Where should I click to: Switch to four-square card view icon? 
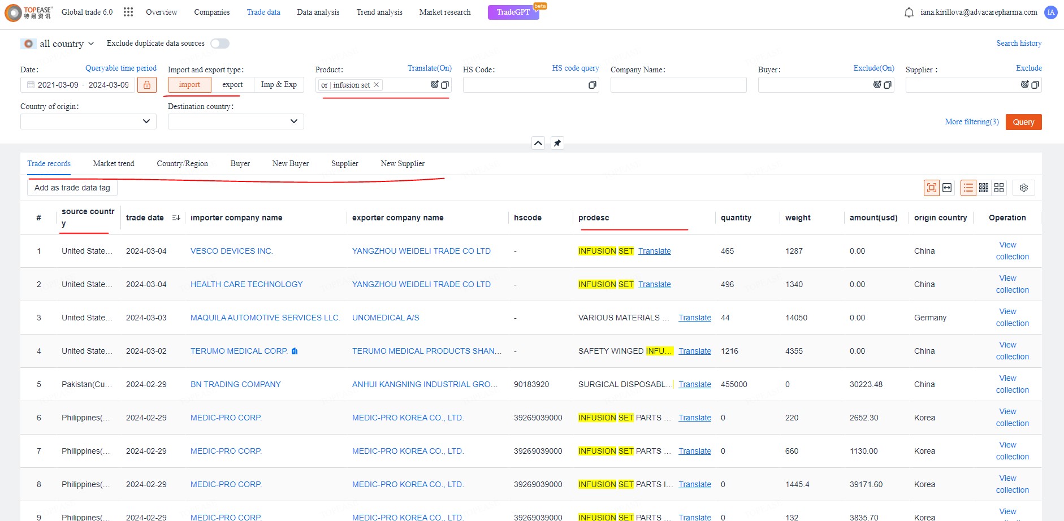[x=999, y=188]
